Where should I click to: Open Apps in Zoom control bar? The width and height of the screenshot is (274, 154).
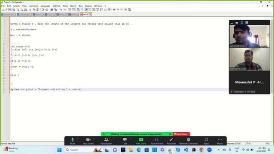coord(206,141)
